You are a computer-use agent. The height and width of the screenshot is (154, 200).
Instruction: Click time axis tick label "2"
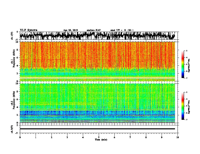(52, 137)
